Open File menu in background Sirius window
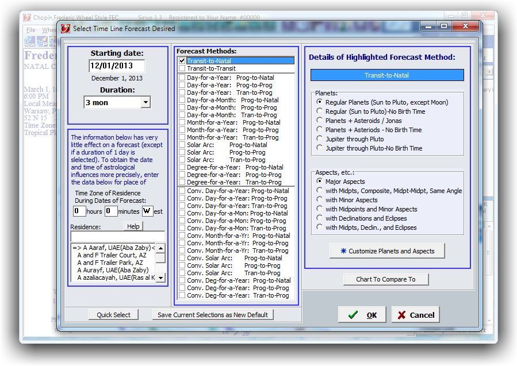The width and height of the screenshot is (517, 366). tap(31, 30)
